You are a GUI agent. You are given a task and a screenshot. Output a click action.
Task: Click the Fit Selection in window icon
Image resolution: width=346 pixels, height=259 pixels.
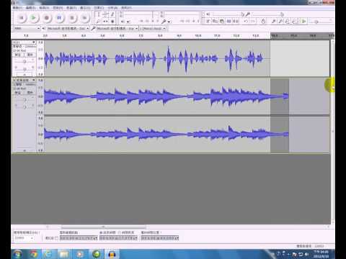coord(288,22)
